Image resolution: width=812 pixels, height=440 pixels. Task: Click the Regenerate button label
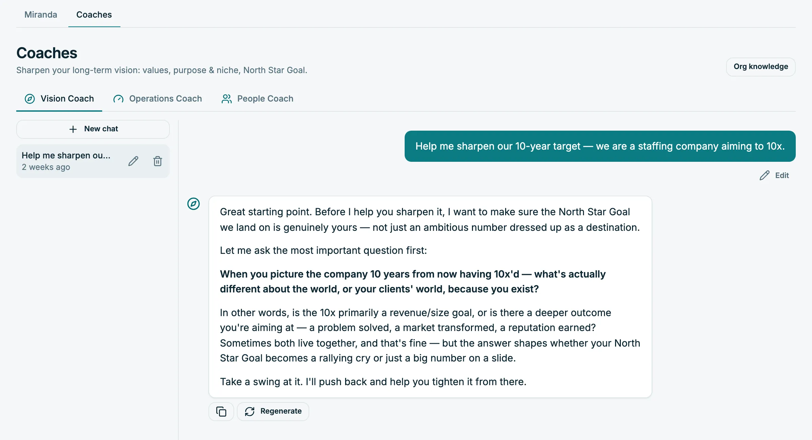point(281,411)
